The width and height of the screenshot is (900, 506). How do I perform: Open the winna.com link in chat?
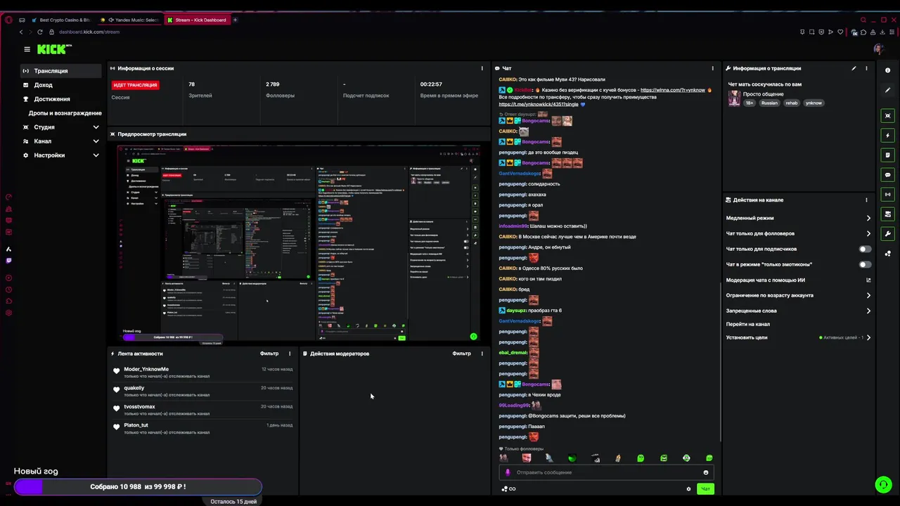click(x=673, y=90)
